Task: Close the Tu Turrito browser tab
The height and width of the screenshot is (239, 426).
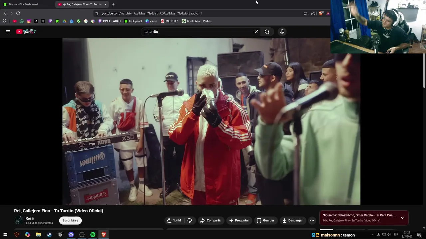Action: 106,4
